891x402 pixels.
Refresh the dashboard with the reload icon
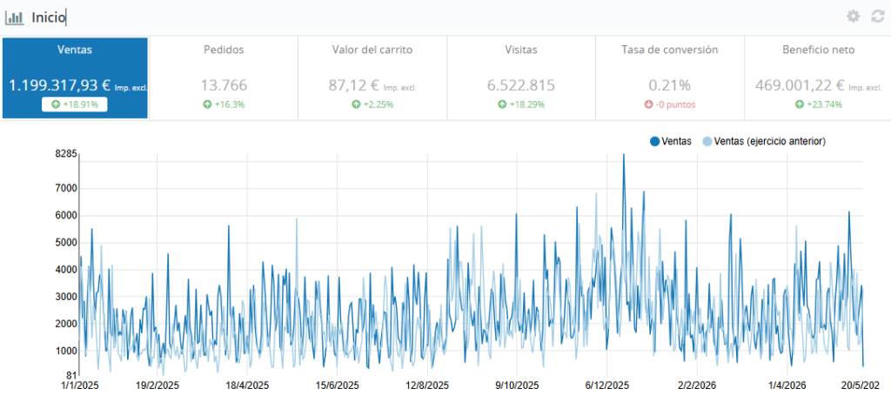point(878,17)
